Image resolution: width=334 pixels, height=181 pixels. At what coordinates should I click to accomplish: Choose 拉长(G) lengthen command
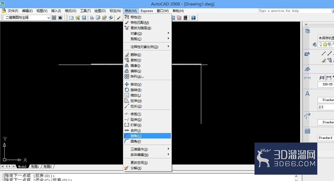click(x=147, y=106)
